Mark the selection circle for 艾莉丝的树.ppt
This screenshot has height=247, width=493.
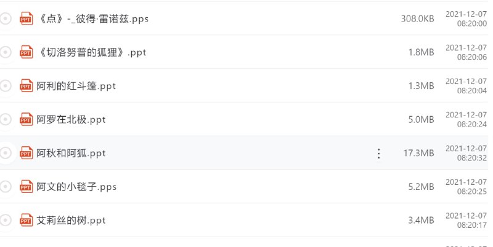6,220
